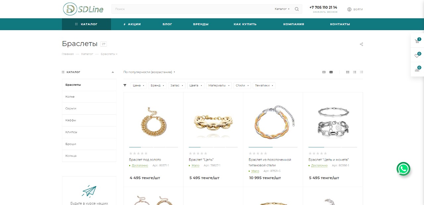The width and height of the screenshot is (424, 205).
Task: Click the search magnifier icon
Action: (297, 9)
